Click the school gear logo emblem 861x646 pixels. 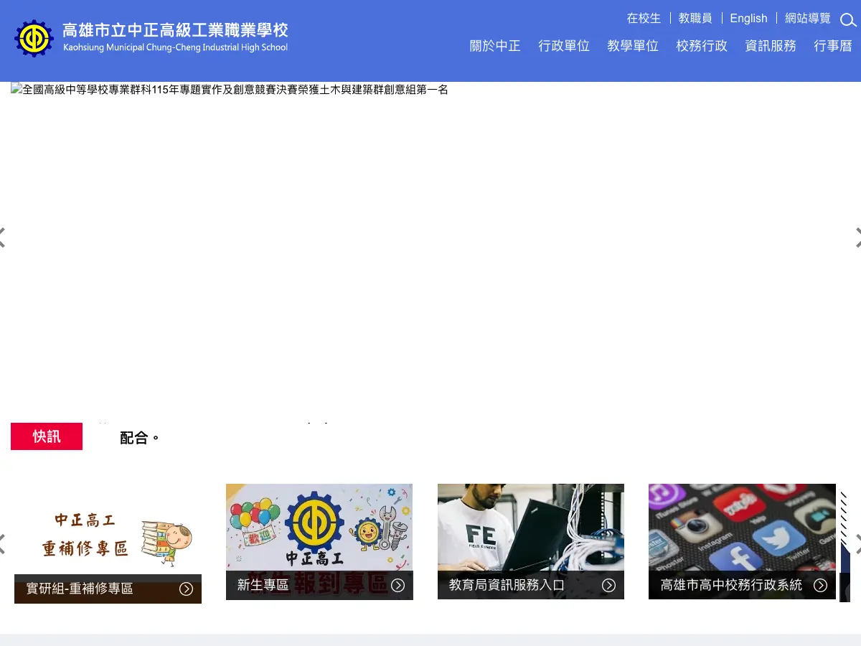34,39
